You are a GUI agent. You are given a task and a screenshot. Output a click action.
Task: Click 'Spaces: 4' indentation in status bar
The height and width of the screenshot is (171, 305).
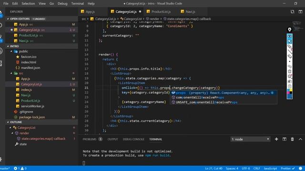click(x=232, y=169)
